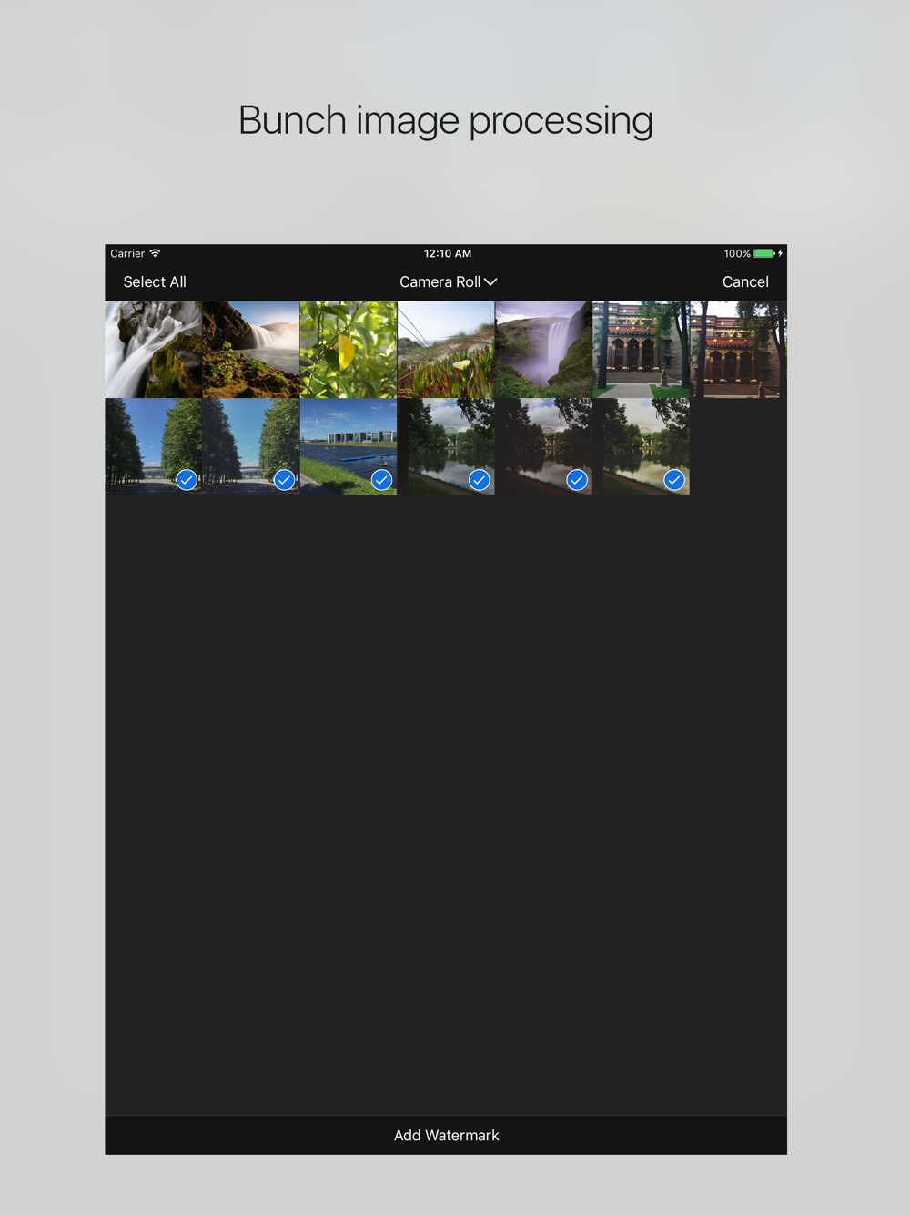Tap Cancel to exit selection
This screenshot has height=1215, width=910.
coord(745,282)
